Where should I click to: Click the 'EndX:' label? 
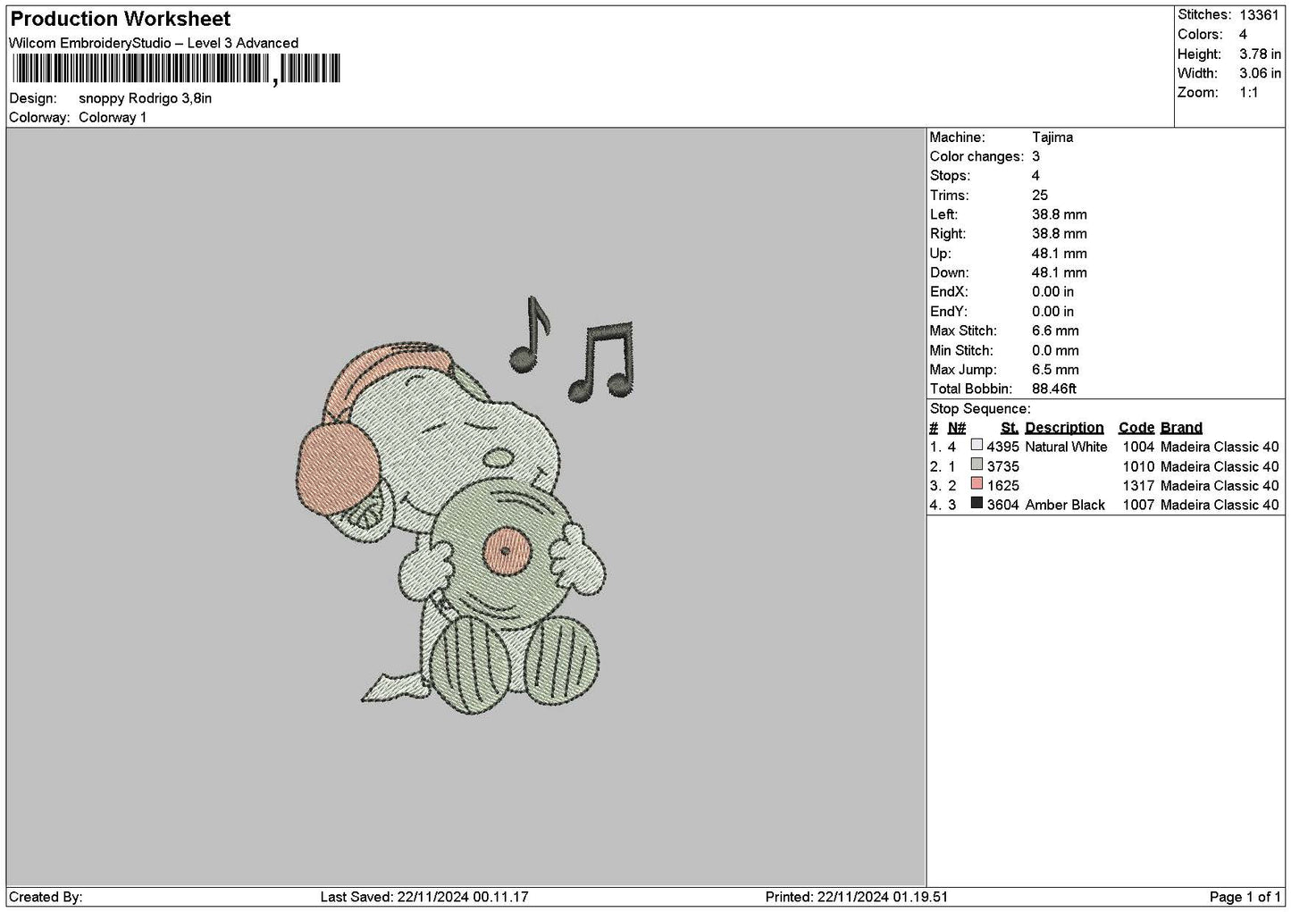(949, 292)
